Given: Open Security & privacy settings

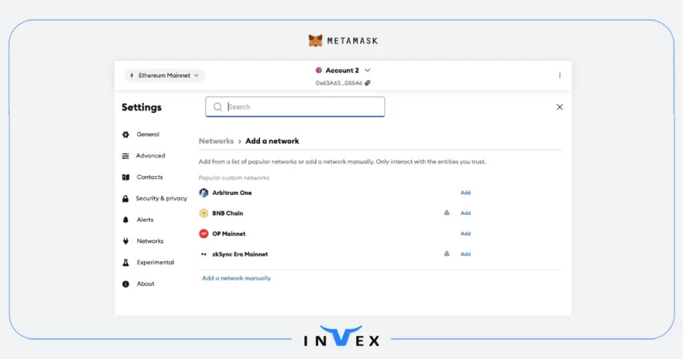Looking at the screenshot, I should tap(161, 198).
